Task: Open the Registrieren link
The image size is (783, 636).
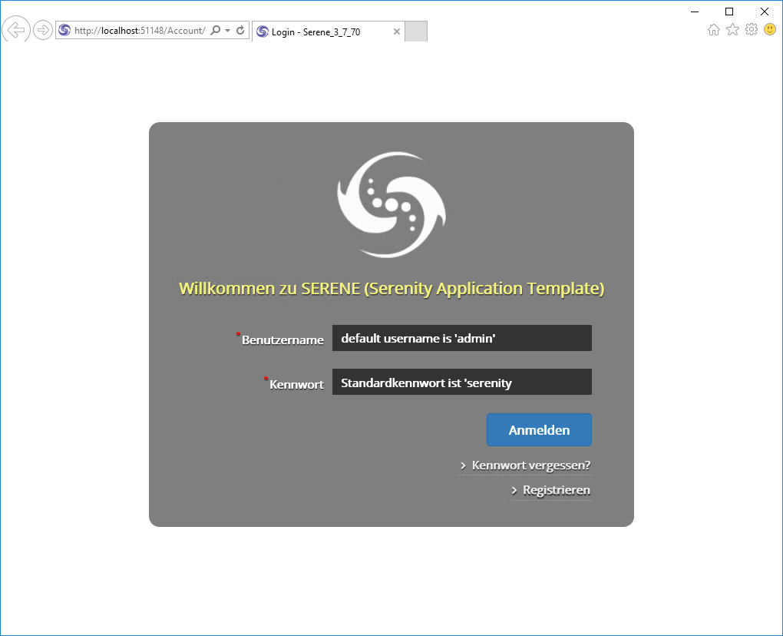Action: pos(551,490)
